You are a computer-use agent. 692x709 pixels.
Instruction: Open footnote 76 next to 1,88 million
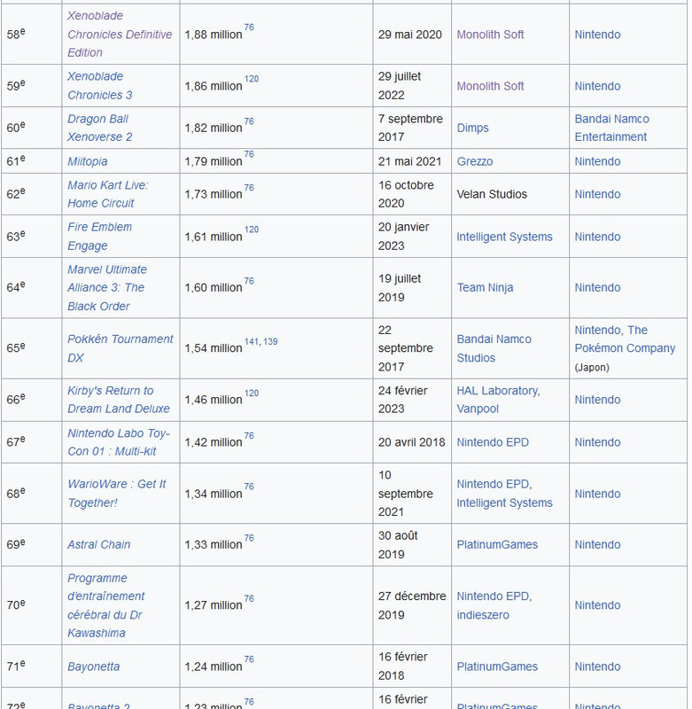(x=249, y=27)
